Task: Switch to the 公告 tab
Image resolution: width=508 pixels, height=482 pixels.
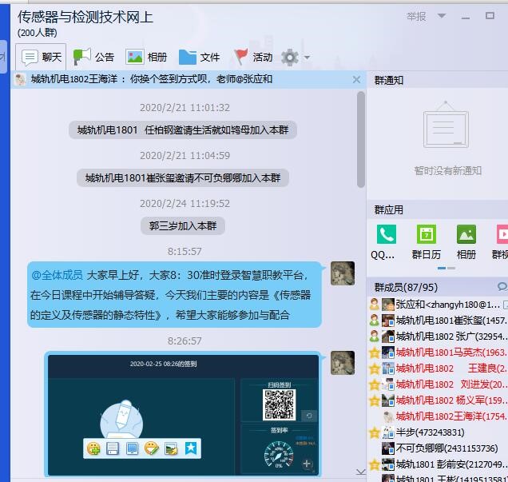Action: pos(94,57)
